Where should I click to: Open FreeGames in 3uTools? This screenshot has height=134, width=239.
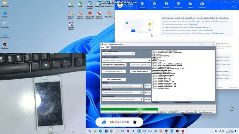tap(202, 5)
